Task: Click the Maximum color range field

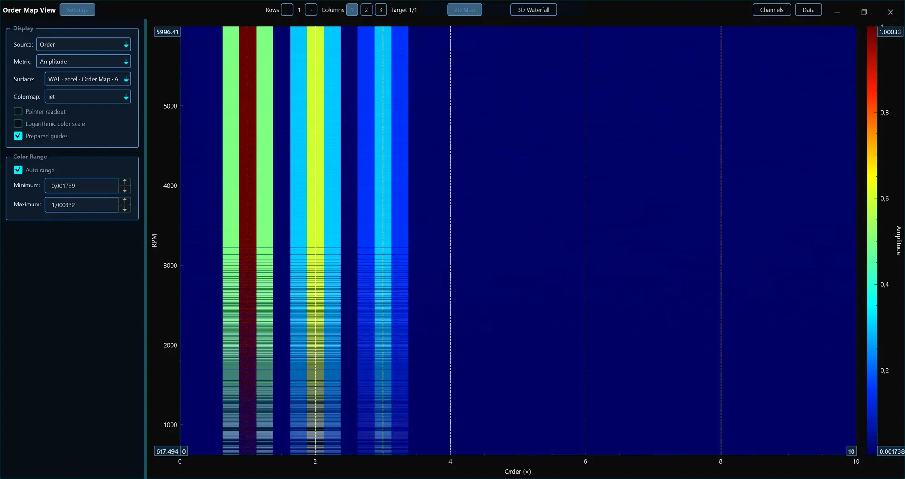Action: pyautogui.click(x=82, y=205)
